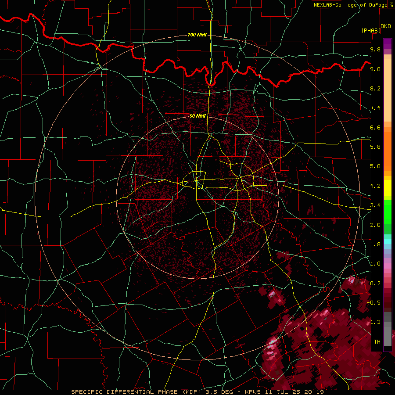Click the 1.8 legend value
Screen dimensions: 395x395
pyautogui.click(x=375, y=244)
